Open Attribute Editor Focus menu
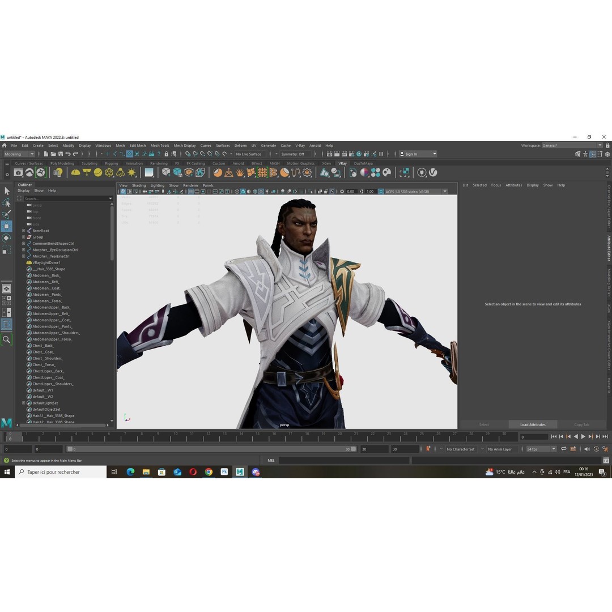Screen dimensions: 612x612 click(496, 185)
